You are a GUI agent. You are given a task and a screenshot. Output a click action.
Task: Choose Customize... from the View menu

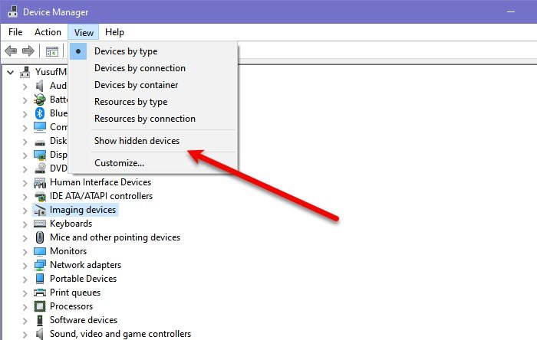point(119,162)
